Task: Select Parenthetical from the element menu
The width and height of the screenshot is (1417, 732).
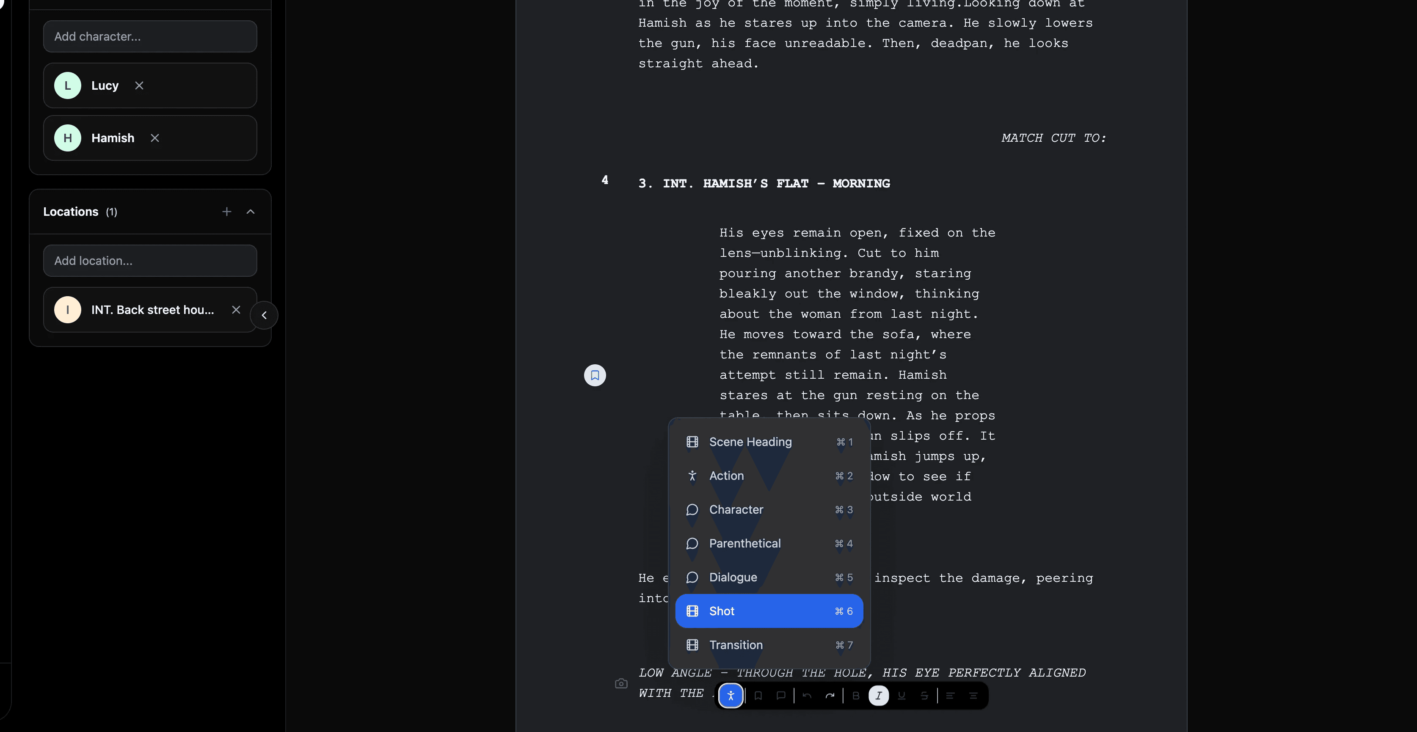Action: pyautogui.click(x=769, y=543)
